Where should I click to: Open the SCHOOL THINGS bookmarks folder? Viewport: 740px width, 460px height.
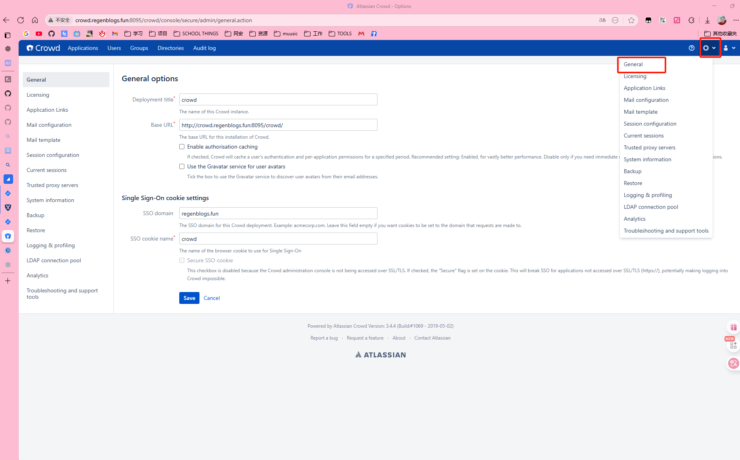tap(196, 34)
